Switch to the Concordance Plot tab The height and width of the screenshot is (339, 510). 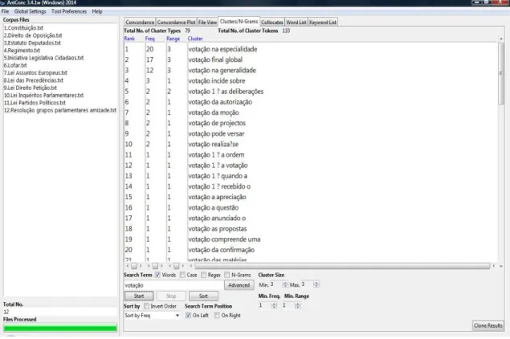coord(176,22)
